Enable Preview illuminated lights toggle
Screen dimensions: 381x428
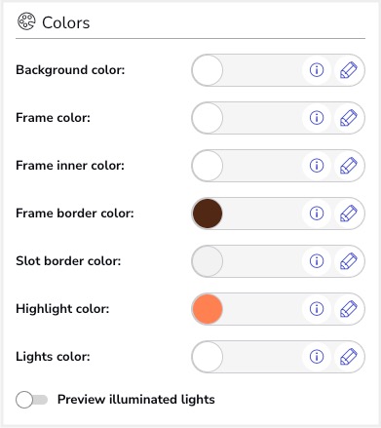pos(31,400)
